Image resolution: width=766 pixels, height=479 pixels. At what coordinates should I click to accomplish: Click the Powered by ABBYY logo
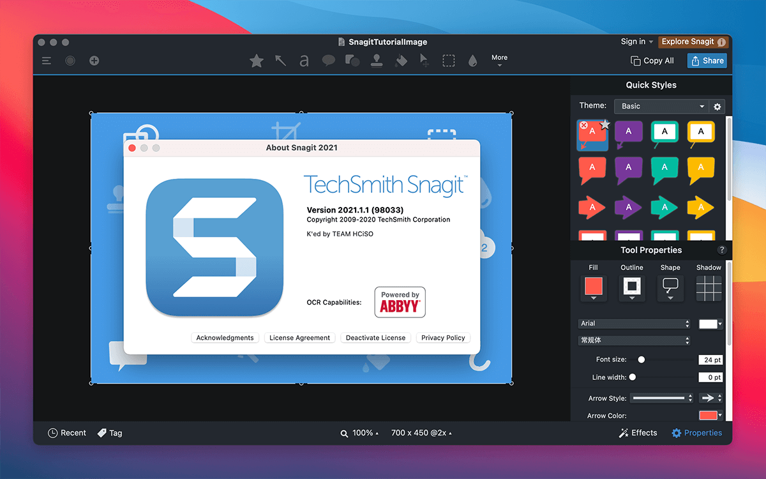point(400,302)
